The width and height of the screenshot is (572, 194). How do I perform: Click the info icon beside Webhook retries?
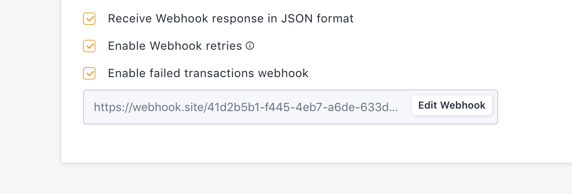[250, 46]
